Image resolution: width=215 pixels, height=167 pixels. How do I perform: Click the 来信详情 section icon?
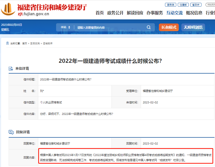click(11, 69)
